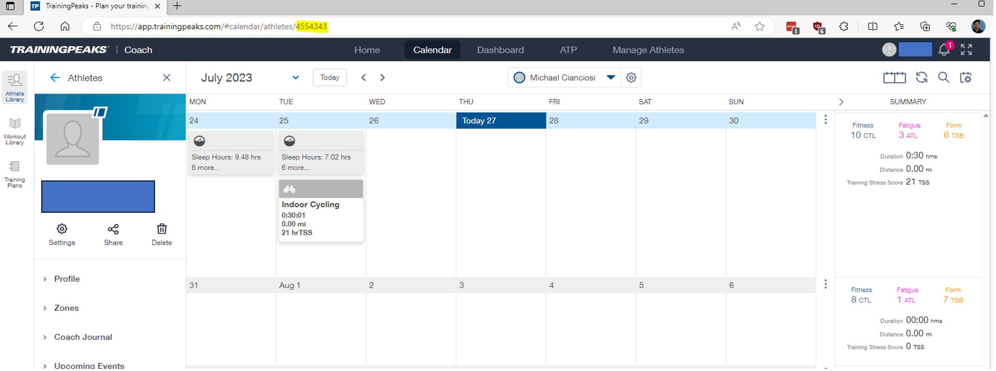Show 6 more metrics on July 24
The width and height of the screenshot is (996, 371).
click(206, 168)
